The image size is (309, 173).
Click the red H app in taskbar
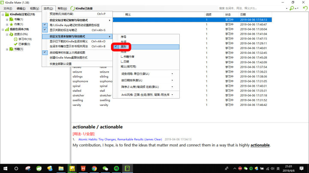pyautogui.click(x=83, y=168)
